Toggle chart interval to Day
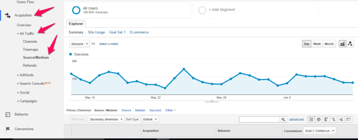 [306, 44]
